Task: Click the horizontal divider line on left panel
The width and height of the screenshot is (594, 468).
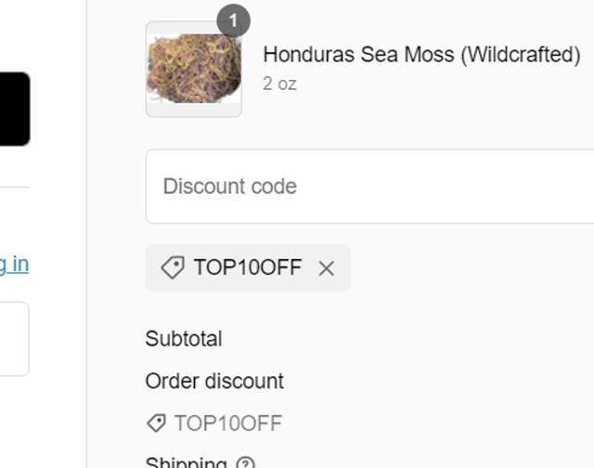Action: [14, 187]
